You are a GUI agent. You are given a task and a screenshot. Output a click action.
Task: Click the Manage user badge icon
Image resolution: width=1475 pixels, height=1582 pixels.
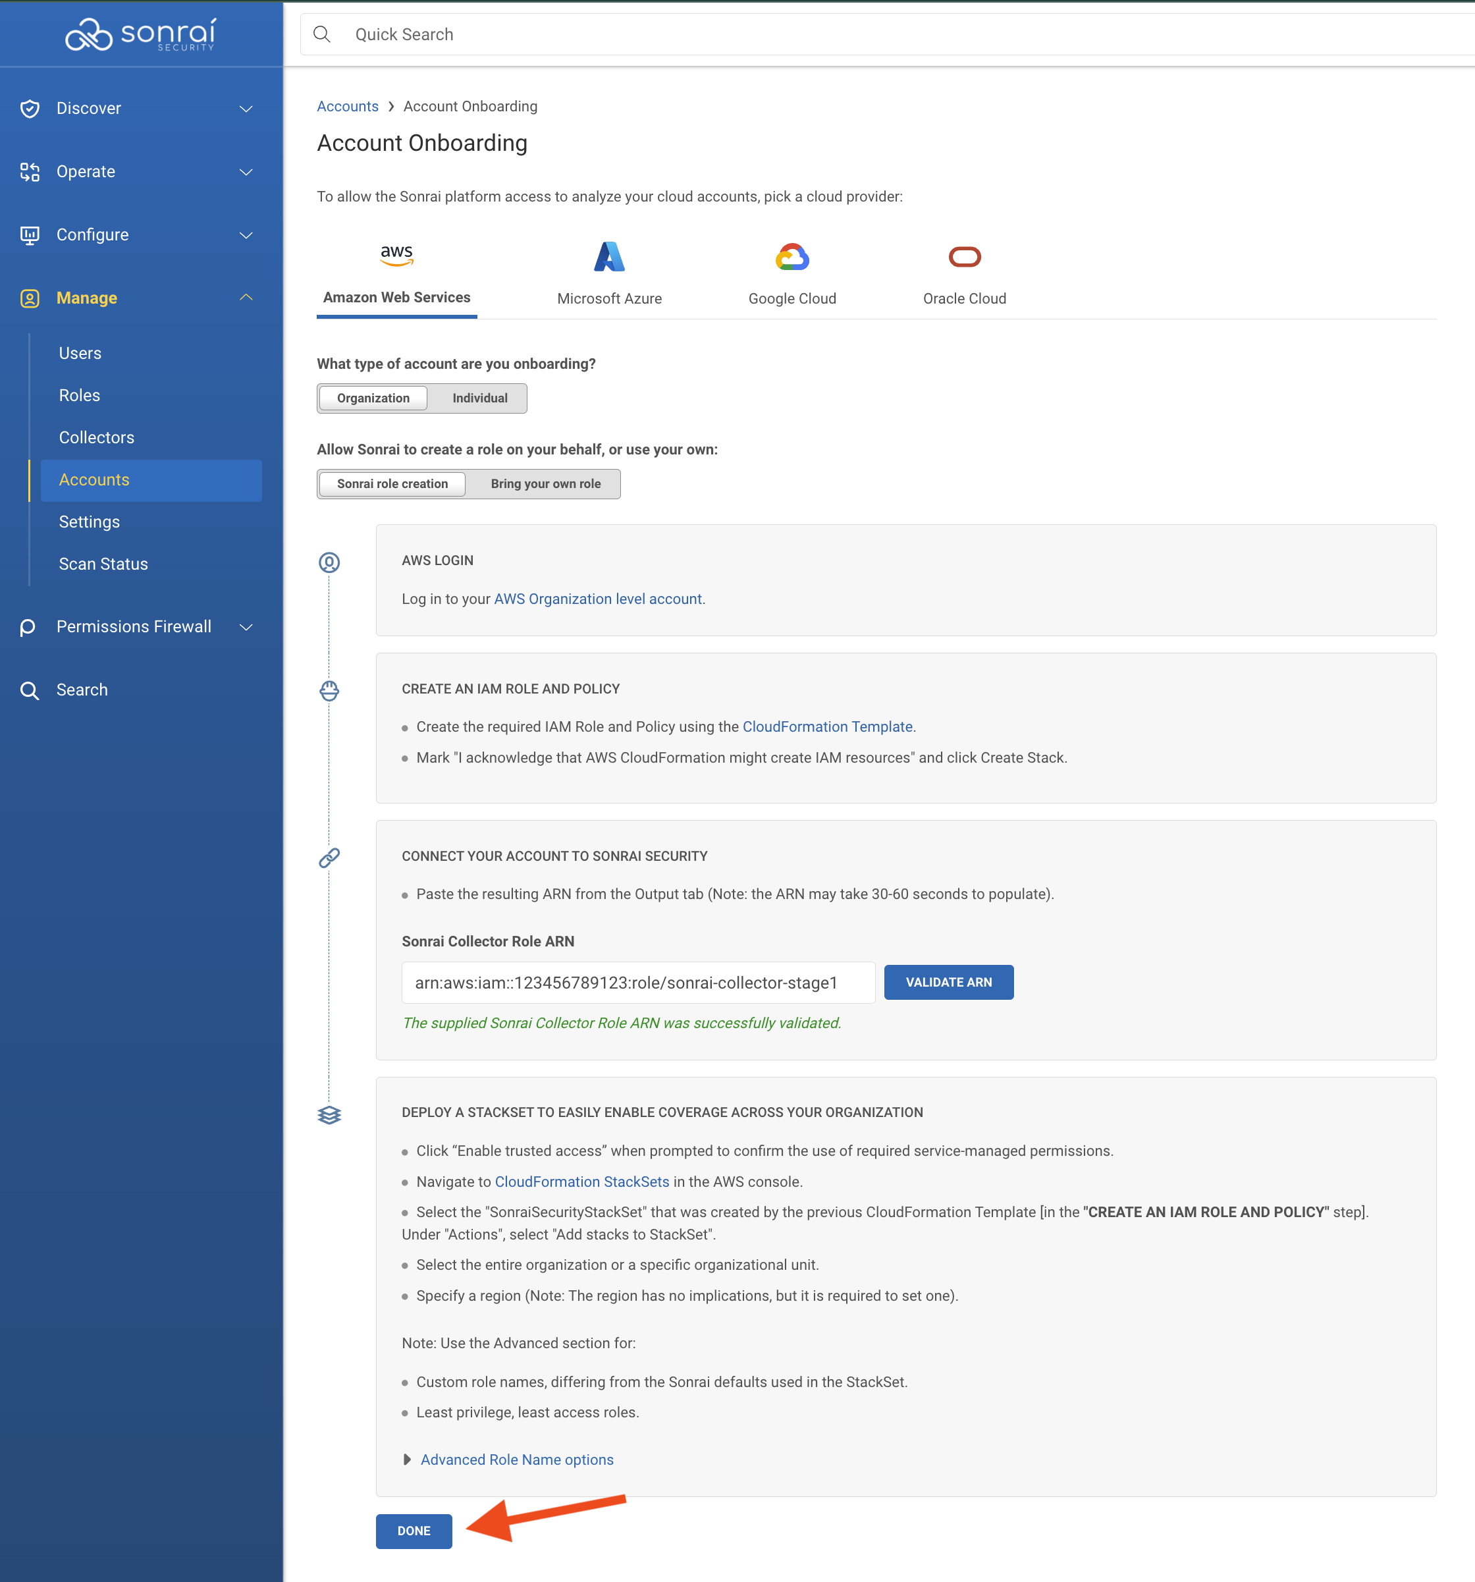point(30,298)
